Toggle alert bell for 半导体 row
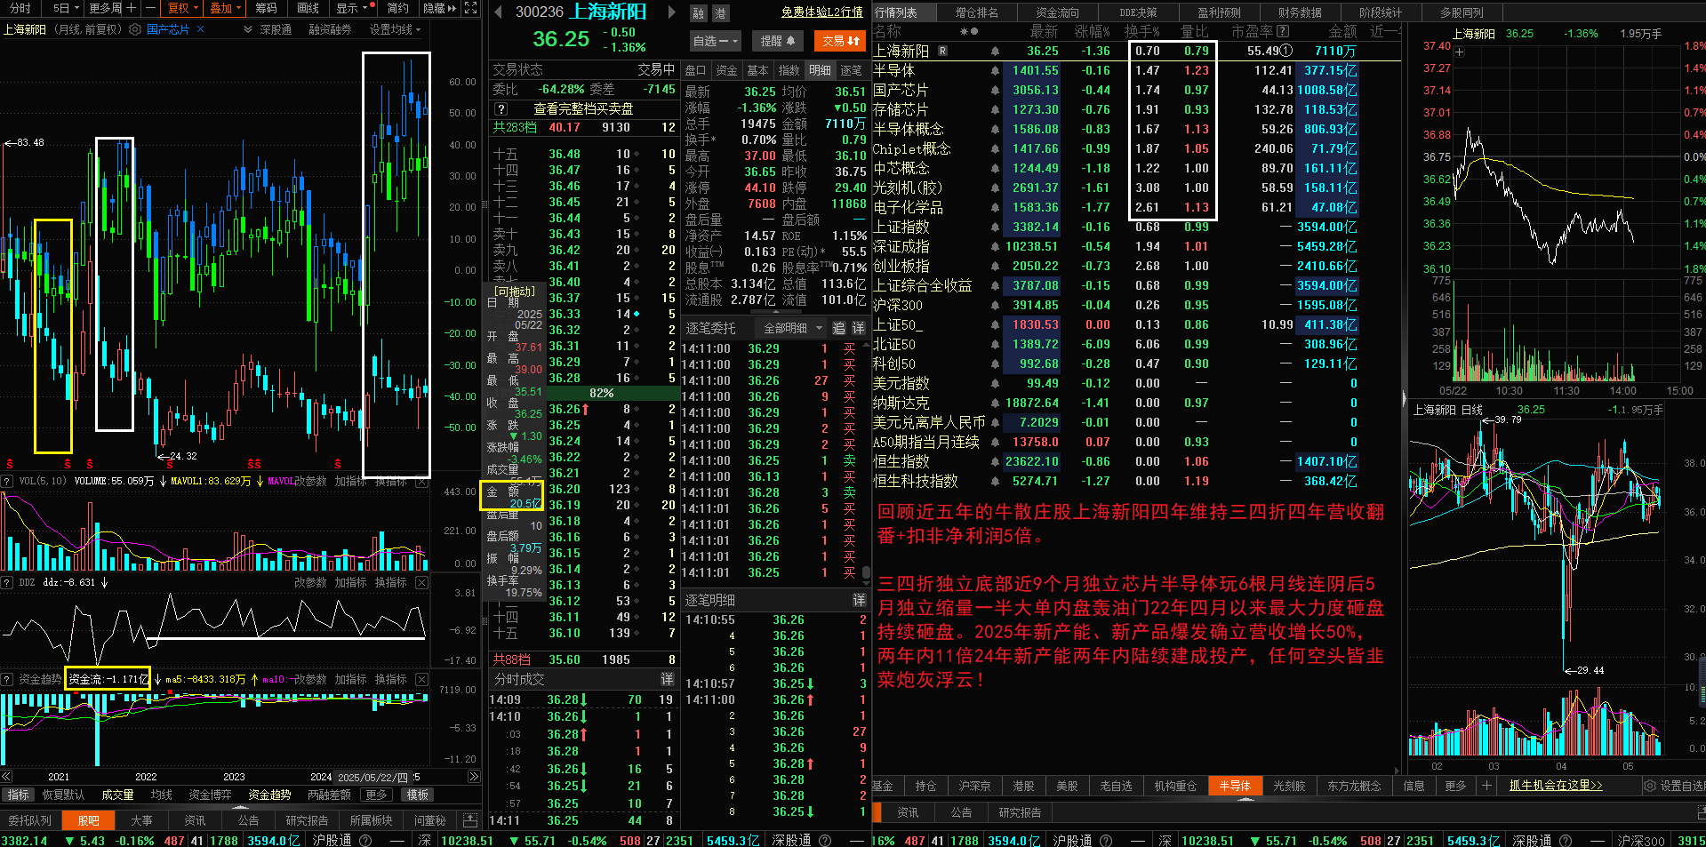This screenshot has width=1706, height=847. tap(995, 70)
